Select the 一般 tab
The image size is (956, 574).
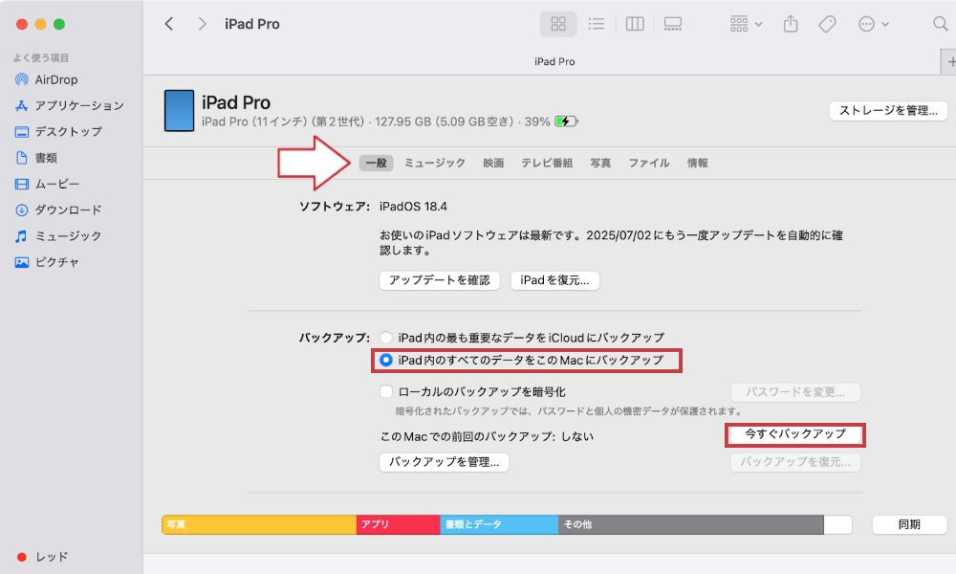pos(376,163)
